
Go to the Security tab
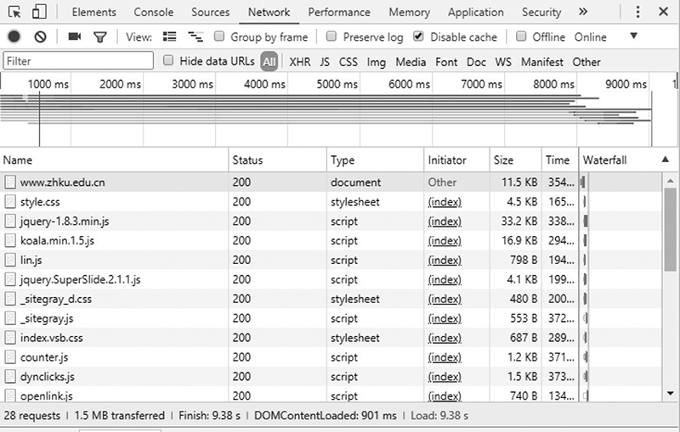pyautogui.click(x=541, y=12)
